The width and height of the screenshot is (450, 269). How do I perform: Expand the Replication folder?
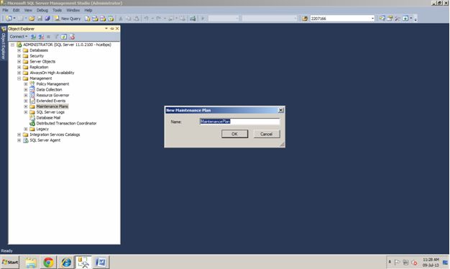click(19, 67)
